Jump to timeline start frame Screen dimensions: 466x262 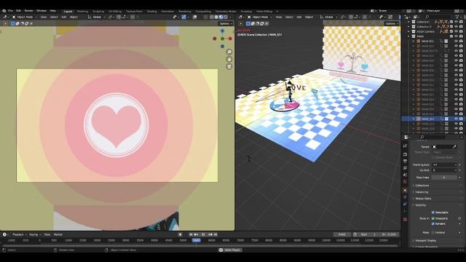[x=191, y=234]
